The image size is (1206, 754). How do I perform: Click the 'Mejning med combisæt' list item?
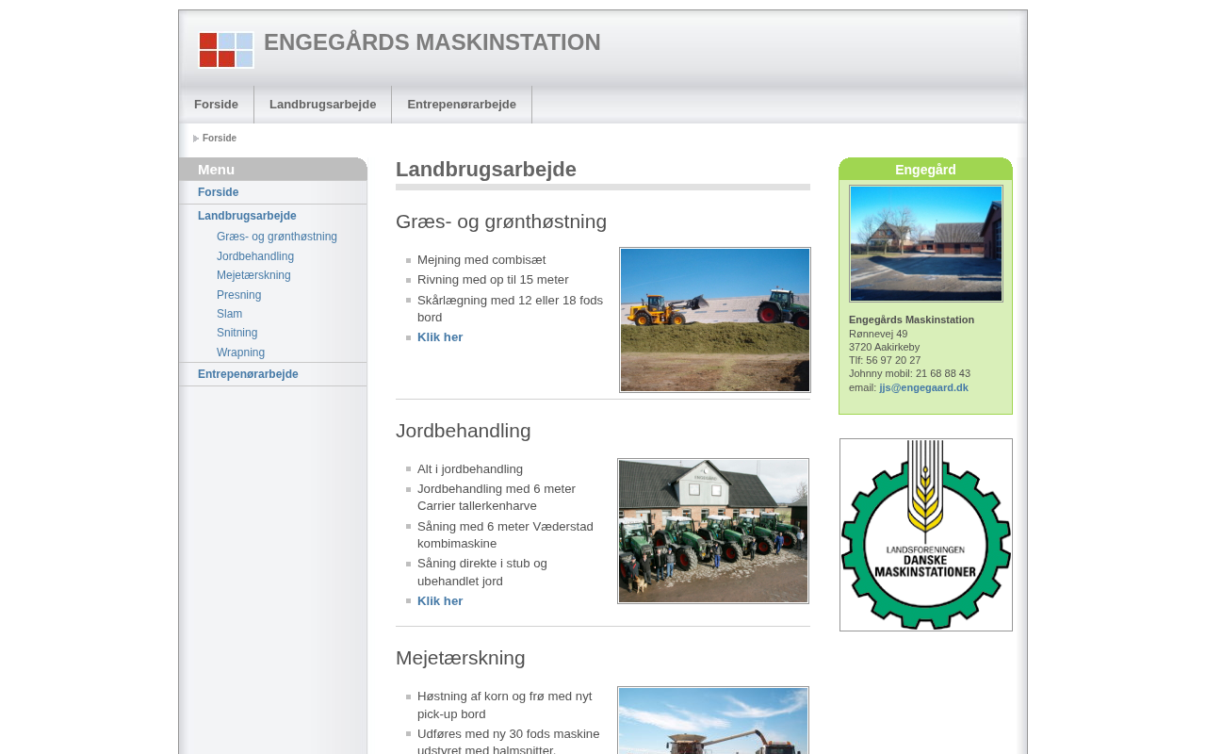[481, 260]
